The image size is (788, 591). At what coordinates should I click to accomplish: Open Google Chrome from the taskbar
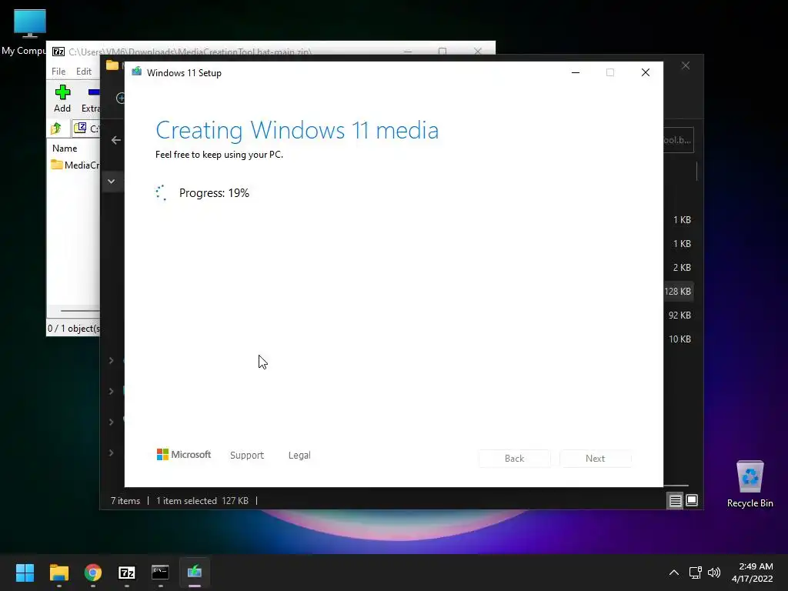93,573
